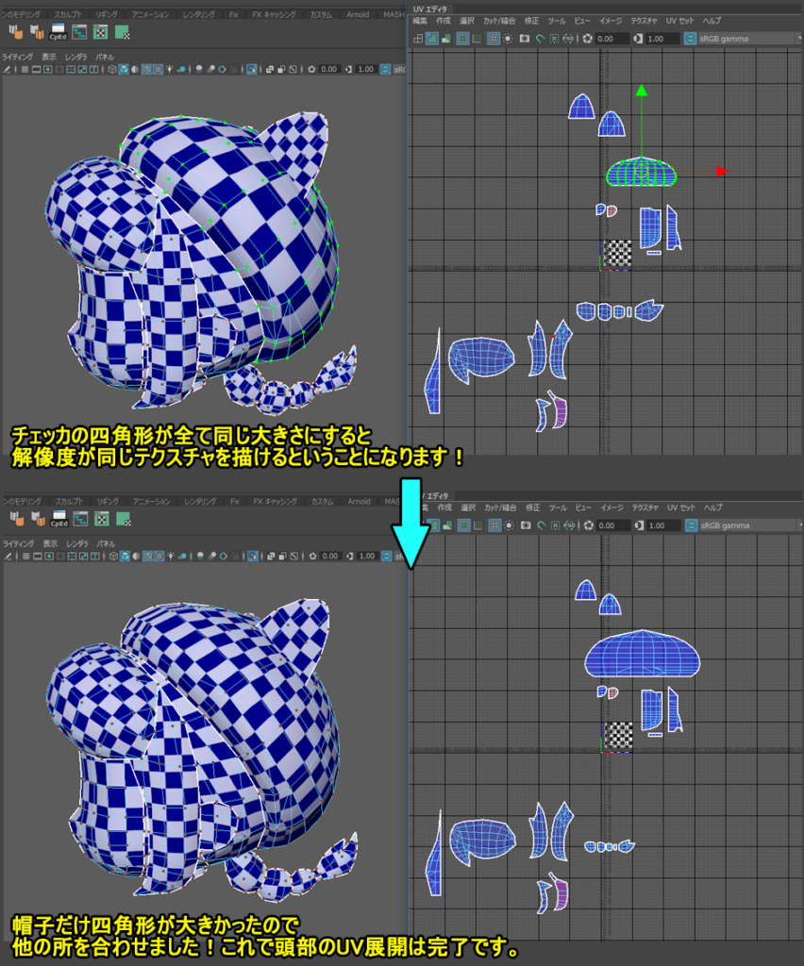Click checker texture tile in upper UV editor

coord(617,254)
